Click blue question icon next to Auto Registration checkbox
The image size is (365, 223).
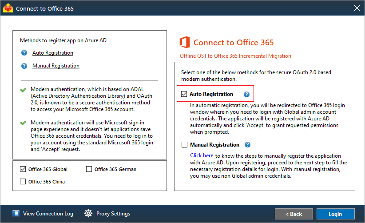point(246,94)
